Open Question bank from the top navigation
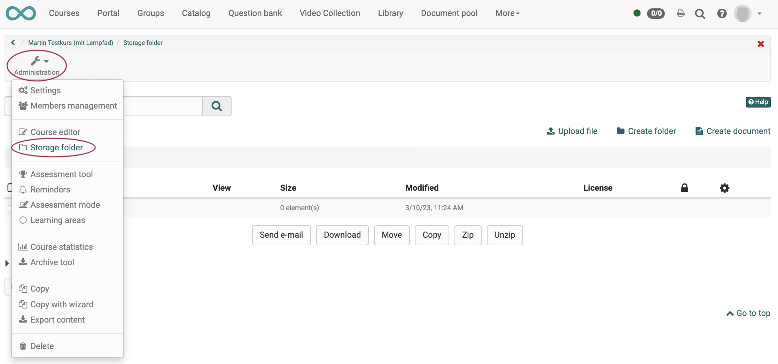The height and width of the screenshot is (364, 778). [x=255, y=13]
